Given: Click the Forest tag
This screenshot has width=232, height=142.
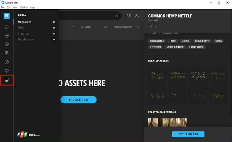Looking at the screenshot, I should 173,41.
